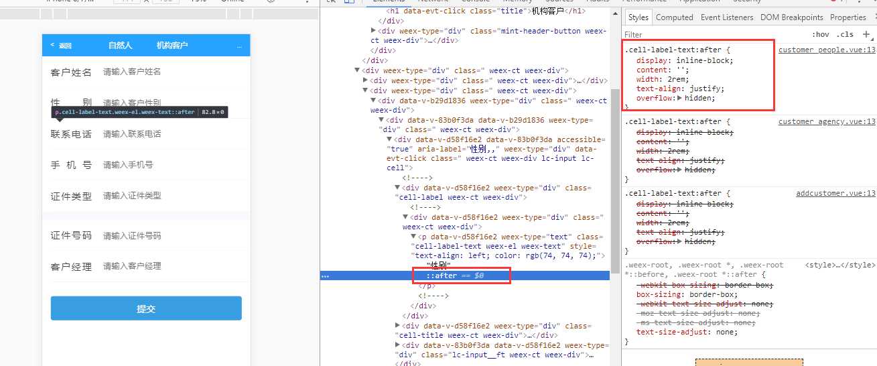877x366 pixels.
Task: Open the <style>…</style> source link
Action: pos(840,265)
